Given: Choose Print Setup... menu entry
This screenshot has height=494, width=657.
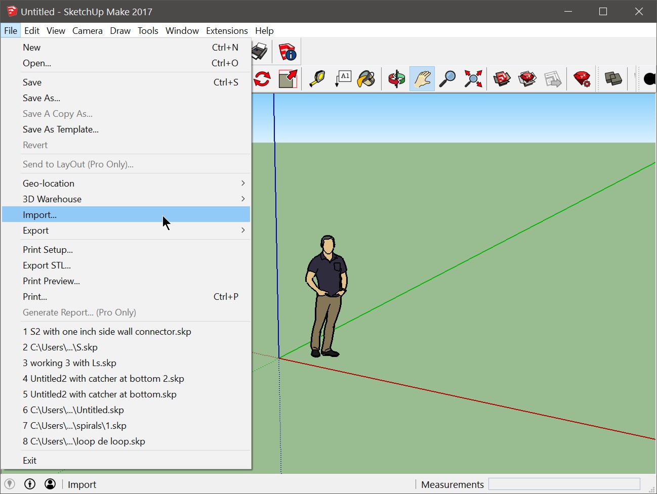Looking at the screenshot, I should click(126, 249).
